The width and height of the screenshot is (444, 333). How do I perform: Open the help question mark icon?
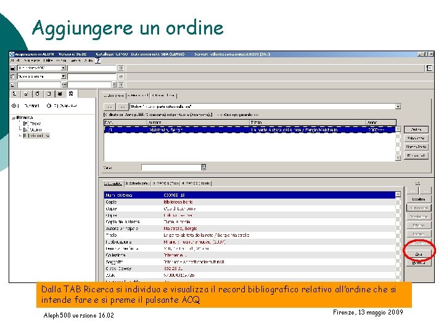(x=97, y=60)
